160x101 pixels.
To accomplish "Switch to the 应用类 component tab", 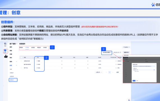I will tap(33, 47).
